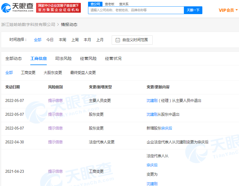The height and width of the screenshot is (186, 239).
Task: Select the 工商信息 tab
Action: point(39,58)
